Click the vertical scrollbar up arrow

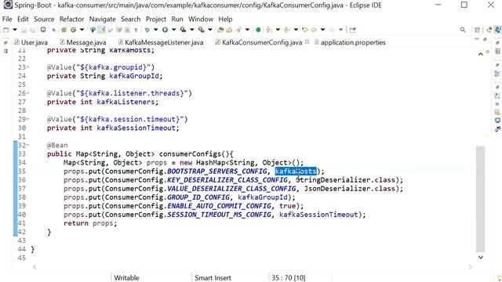pos(481,54)
